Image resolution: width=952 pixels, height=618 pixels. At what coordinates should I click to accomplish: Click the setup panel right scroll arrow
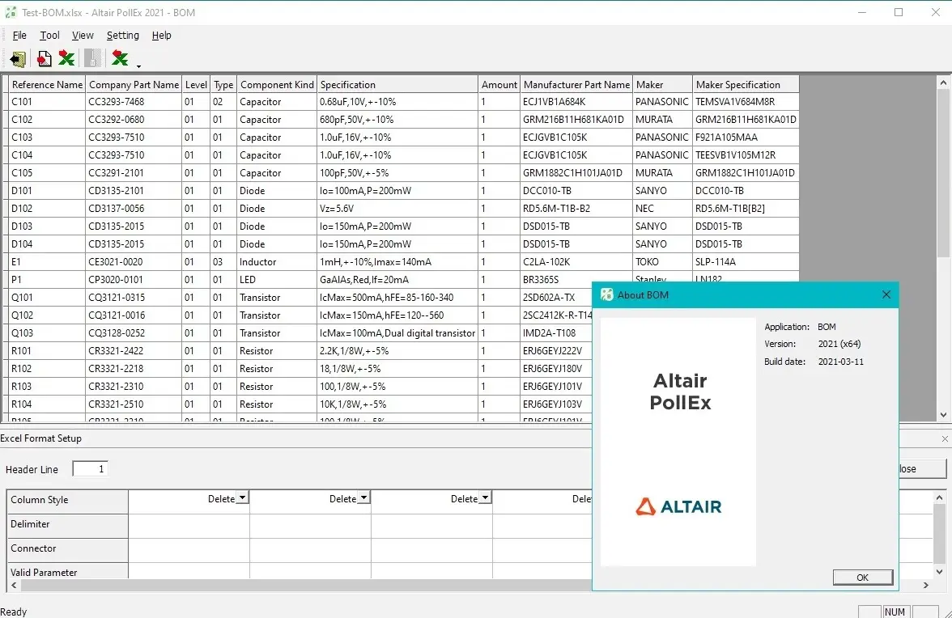coord(926,586)
